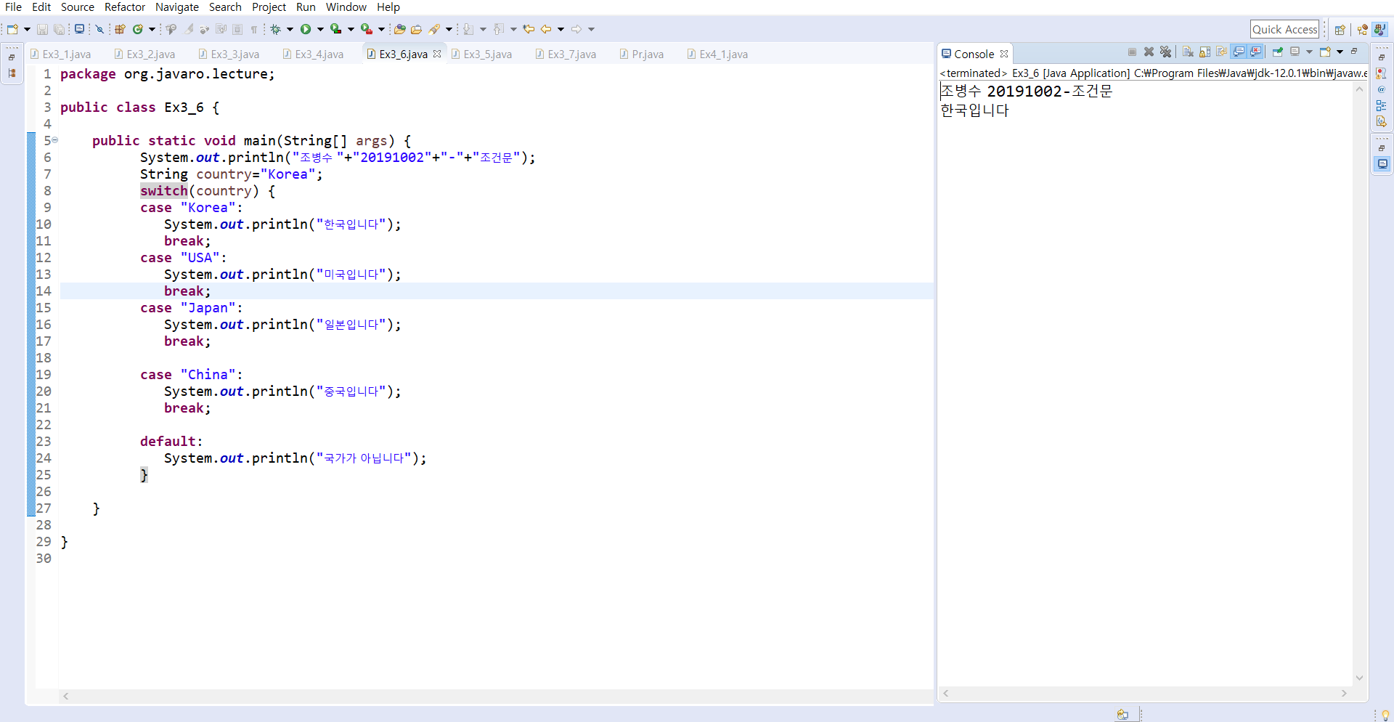1394x722 pixels.
Task: Click the tip of the day lightbulb icon
Action: (x=1385, y=715)
